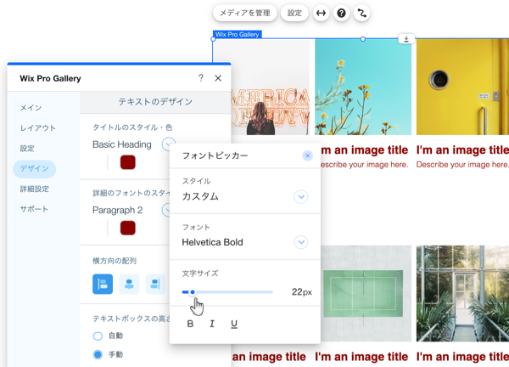The image size is (509, 367).
Task: Click the Paragraph 2 style name
Action: tap(118, 210)
